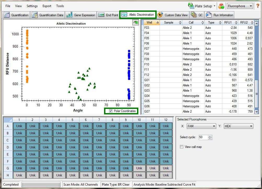Click the results table scroll up arrow
The image size is (262, 189).
[257, 23]
